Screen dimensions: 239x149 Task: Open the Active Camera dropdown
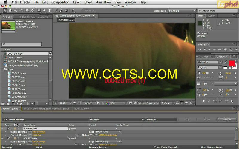pos(148,103)
